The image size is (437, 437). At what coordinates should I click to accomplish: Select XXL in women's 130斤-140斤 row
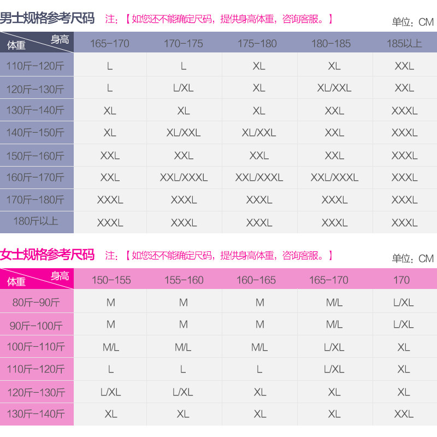click(x=404, y=414)
